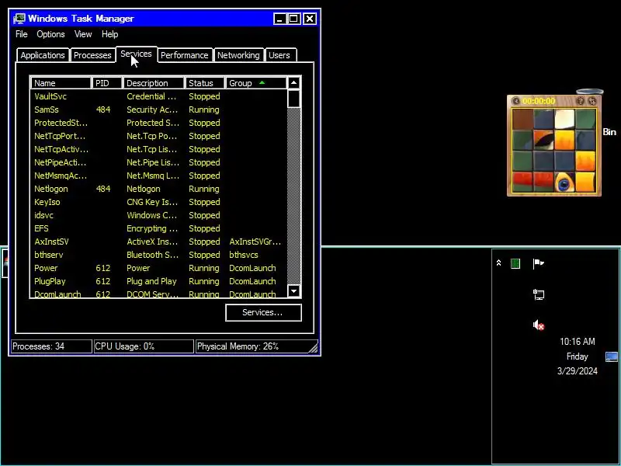The image size is (621, 466).
Task: Select the NetTcpPort... service row
Action: click(x=158, y=136)
